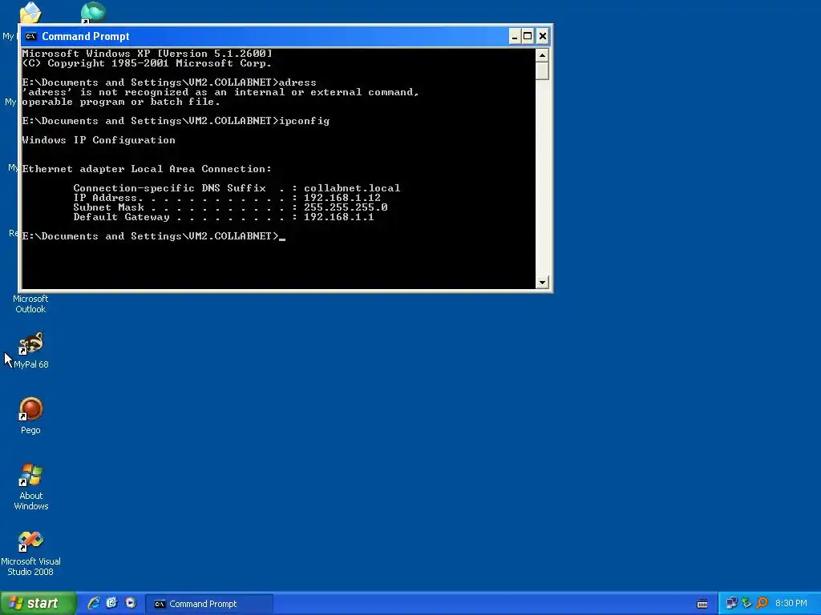Click the Command Prompt taskbar button
Viewport: 821px width, 615px height.
209,604
